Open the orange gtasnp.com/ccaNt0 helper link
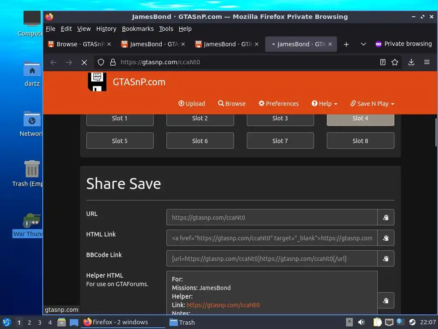The image size is (438, 329). (223, 305)
